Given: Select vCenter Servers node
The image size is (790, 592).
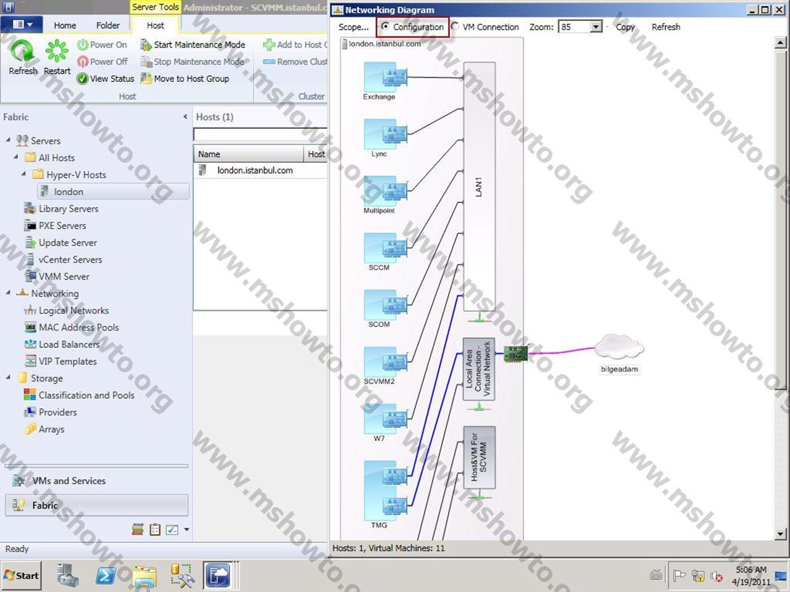Looking at the screenshot, I should coord(64,260).
